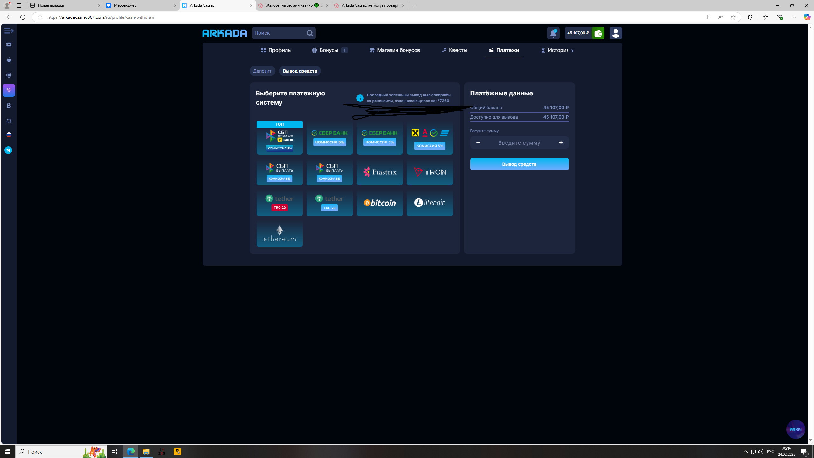This screenshot has height=458, width=814.
Task: Click the address bar URL
Action: (x=101, y=17)
